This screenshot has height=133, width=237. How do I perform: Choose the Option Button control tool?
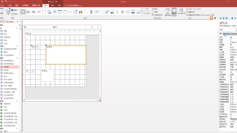pyautogui.click(x=123, y=12)
